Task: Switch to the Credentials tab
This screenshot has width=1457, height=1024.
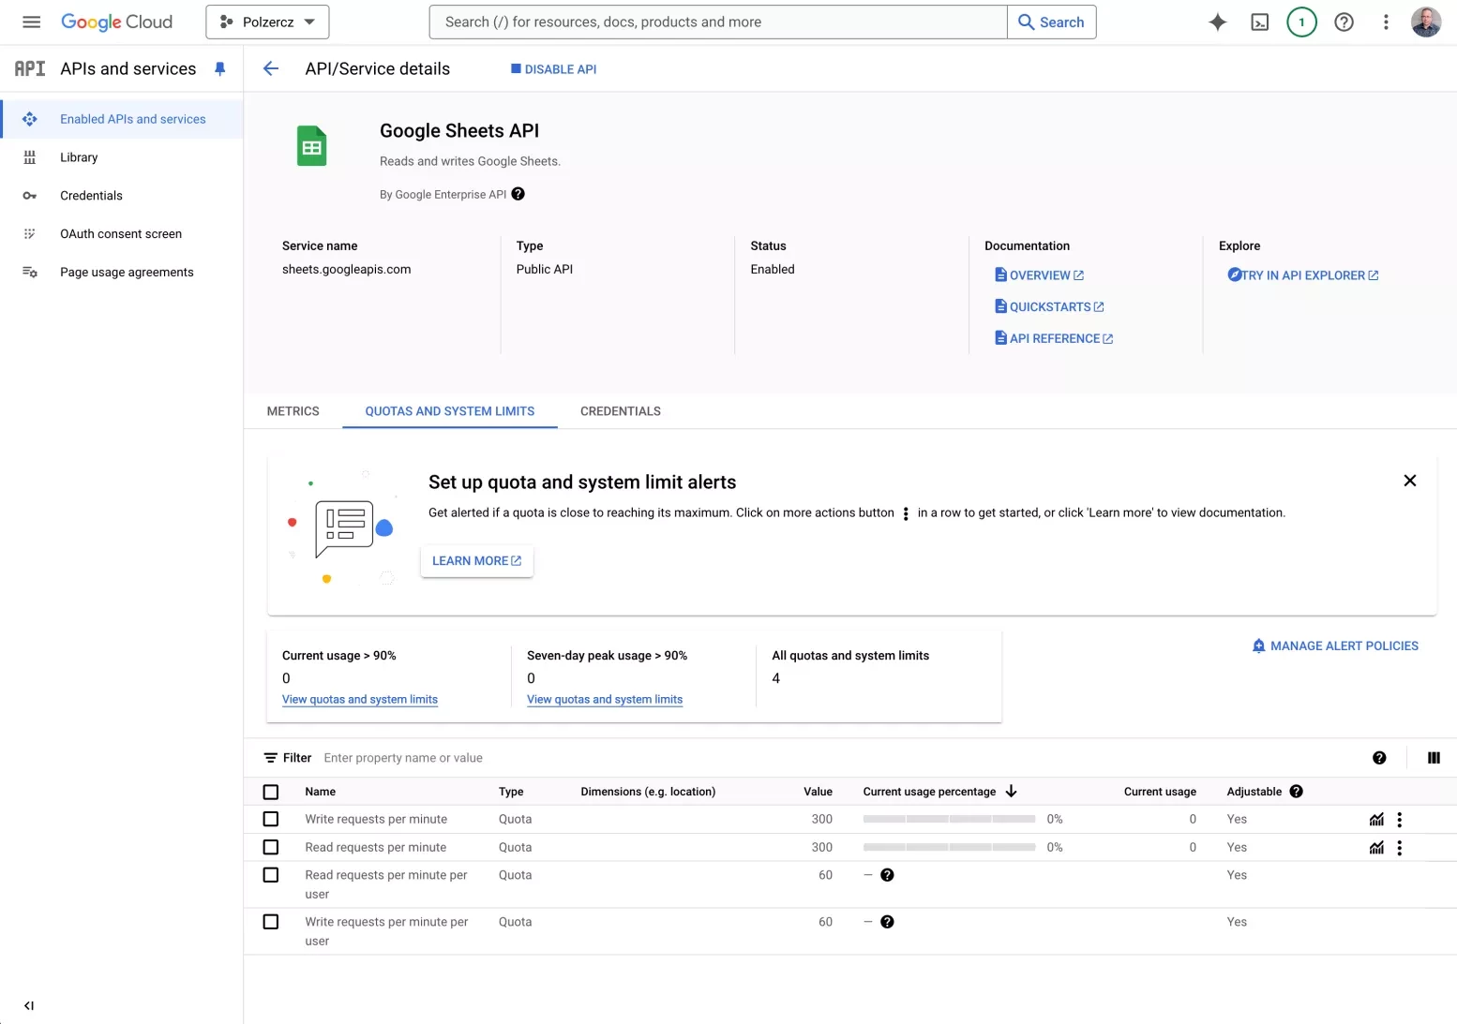Action: tap(621, 411)
